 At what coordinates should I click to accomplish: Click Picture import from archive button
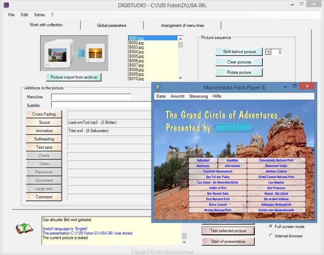pos(74,77)
